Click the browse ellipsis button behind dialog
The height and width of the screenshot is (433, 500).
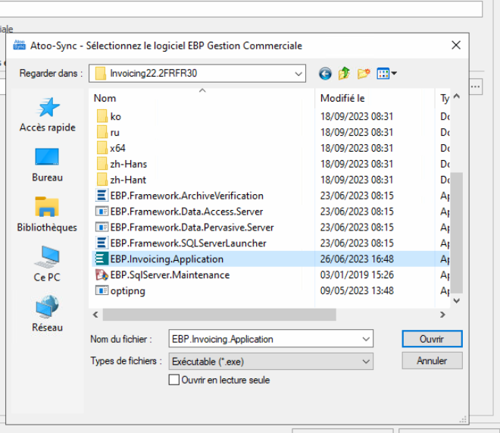pyautogui.click(x=476, y=86)
